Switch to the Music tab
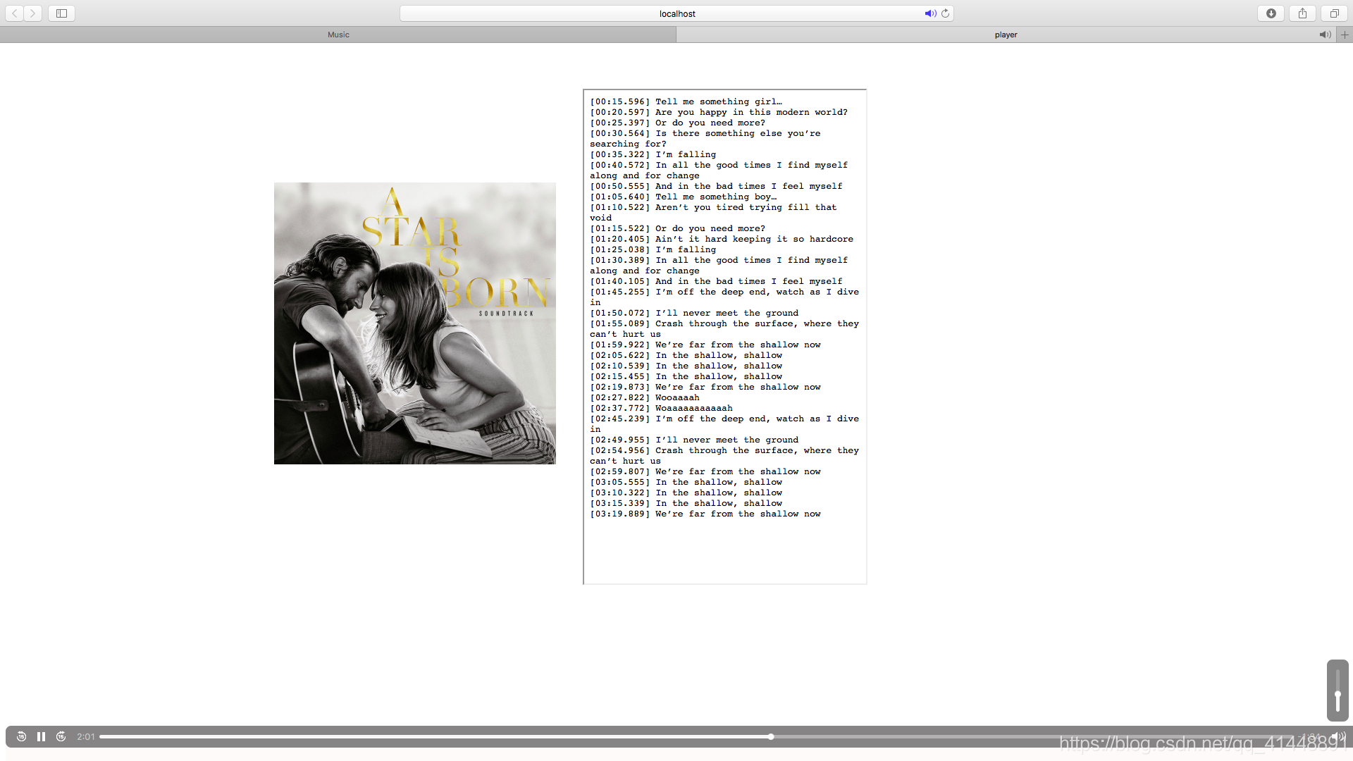 (x=338, y=35)
